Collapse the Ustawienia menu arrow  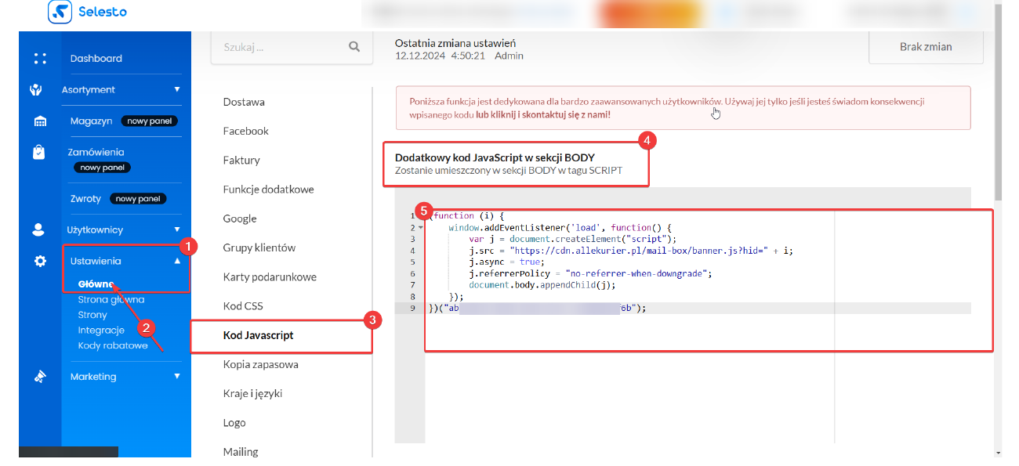(177, 261)
